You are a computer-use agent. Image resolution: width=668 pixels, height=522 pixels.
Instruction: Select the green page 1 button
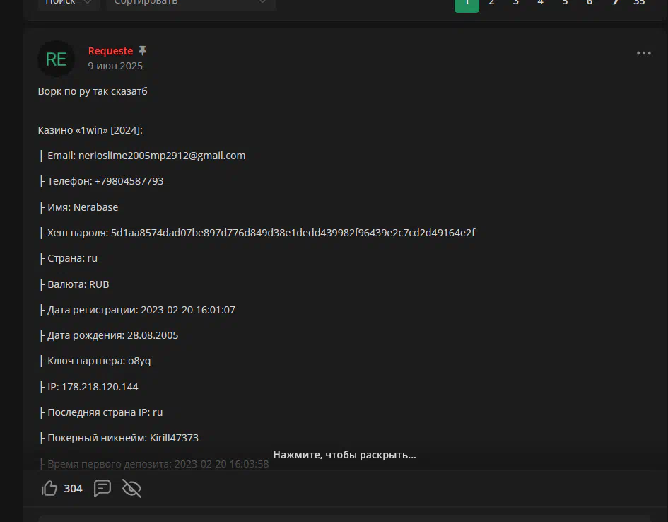pyautogui.click(x=467, y=4)
